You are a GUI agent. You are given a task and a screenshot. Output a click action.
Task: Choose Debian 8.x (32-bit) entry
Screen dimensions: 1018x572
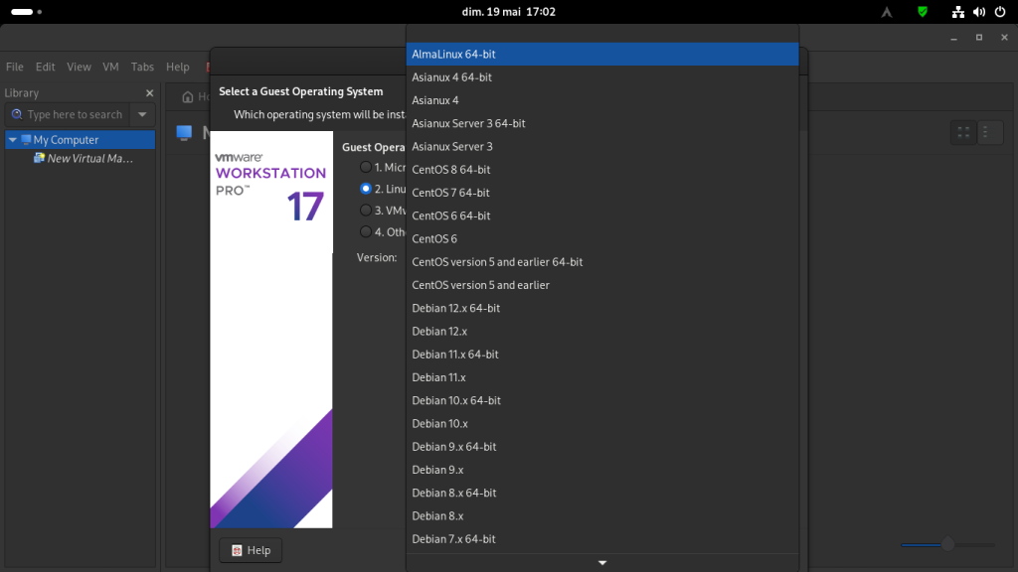pyautogui.click(x=601, y=515)
